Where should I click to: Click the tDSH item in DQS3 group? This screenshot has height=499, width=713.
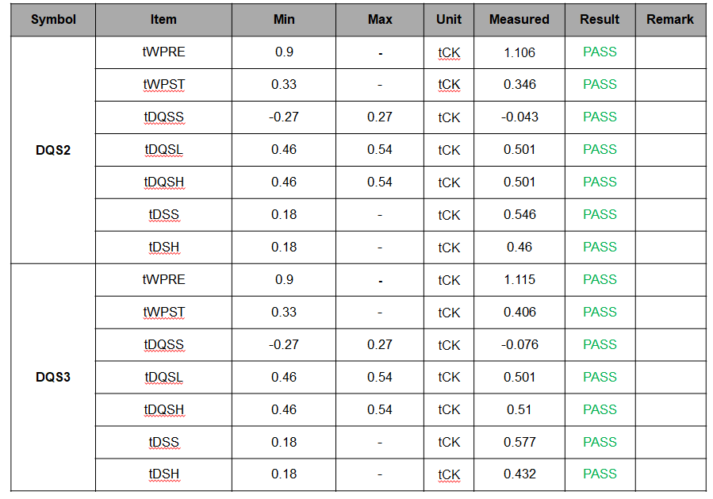click(x=163, y=474)
